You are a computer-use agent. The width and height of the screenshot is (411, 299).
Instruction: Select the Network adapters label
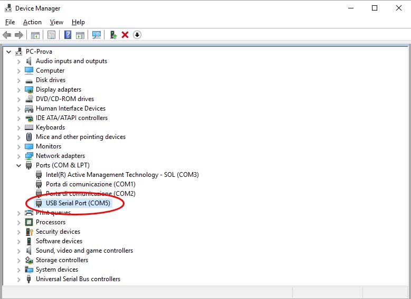60,156
